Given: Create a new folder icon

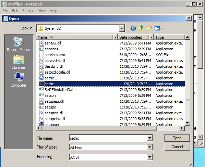Looking at the screenshot, I should point(149,28).
